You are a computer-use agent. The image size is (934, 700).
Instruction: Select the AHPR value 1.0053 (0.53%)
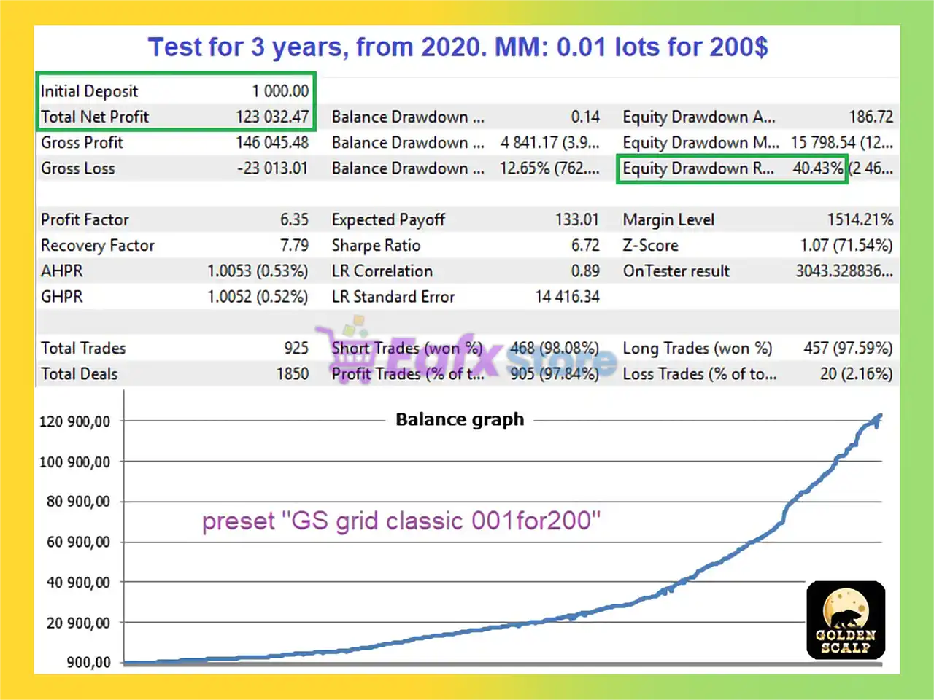pyautogui.click(x=258, y=271)
